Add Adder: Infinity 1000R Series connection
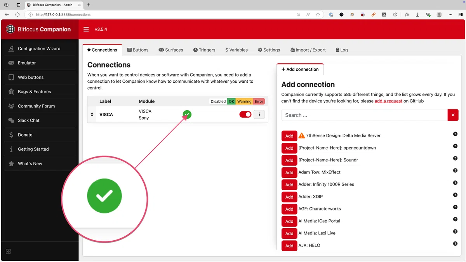The height and width of the screenshot is (262, 466). 289,185
